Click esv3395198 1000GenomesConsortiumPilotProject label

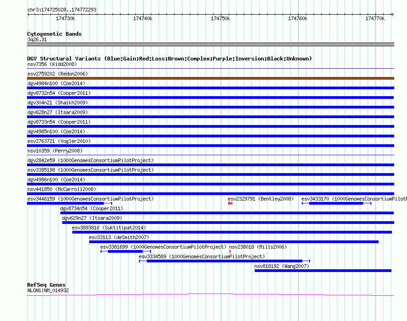tap(91, 170)
